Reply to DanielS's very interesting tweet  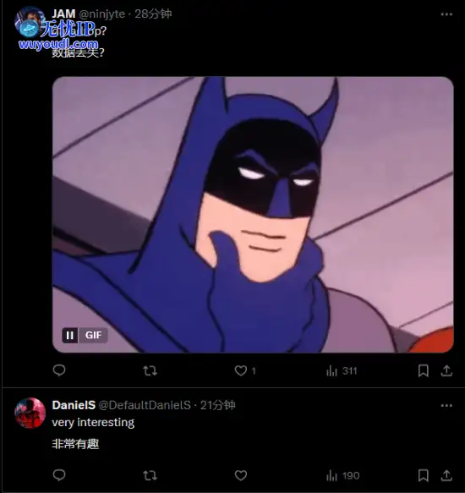(59, 475)
